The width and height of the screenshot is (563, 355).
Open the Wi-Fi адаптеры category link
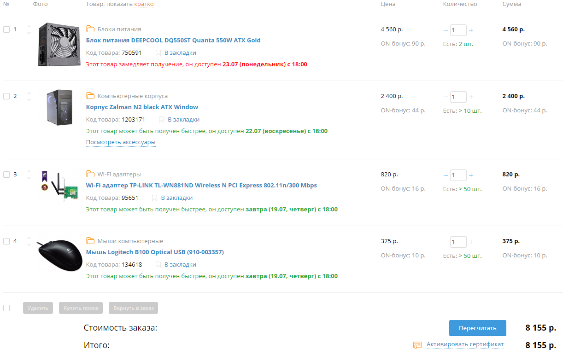[x=119, y=174]
